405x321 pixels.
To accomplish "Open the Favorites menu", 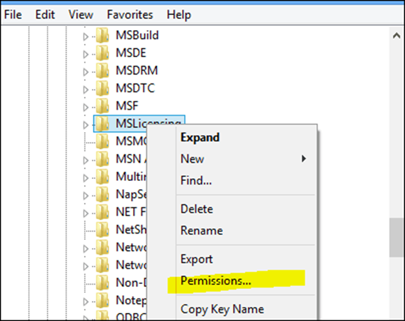I will click(129, 14).
